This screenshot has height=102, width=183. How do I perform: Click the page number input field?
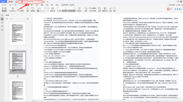66,8
